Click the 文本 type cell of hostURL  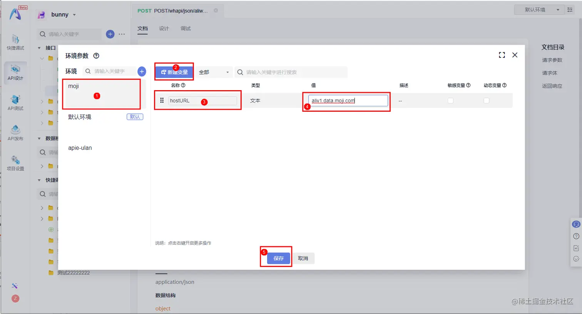[255, 101]
